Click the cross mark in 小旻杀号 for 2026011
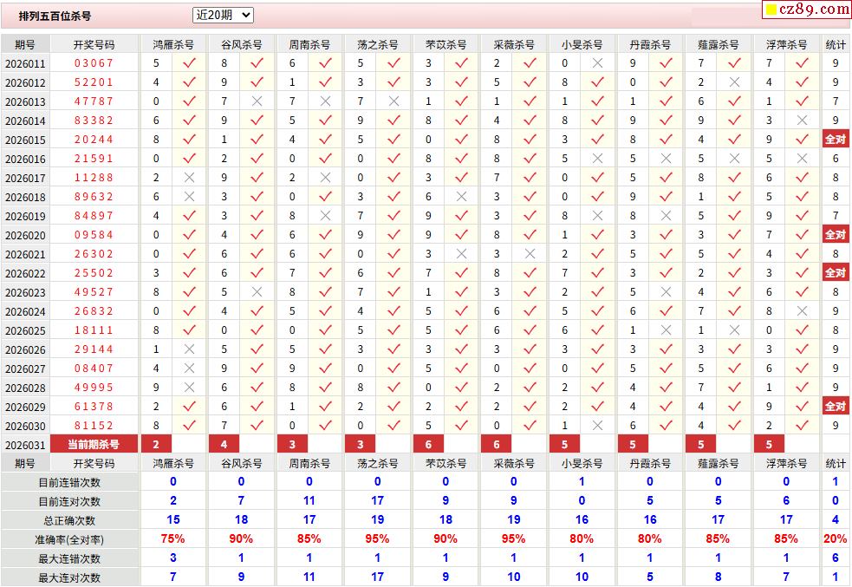 tap(597, 63)
